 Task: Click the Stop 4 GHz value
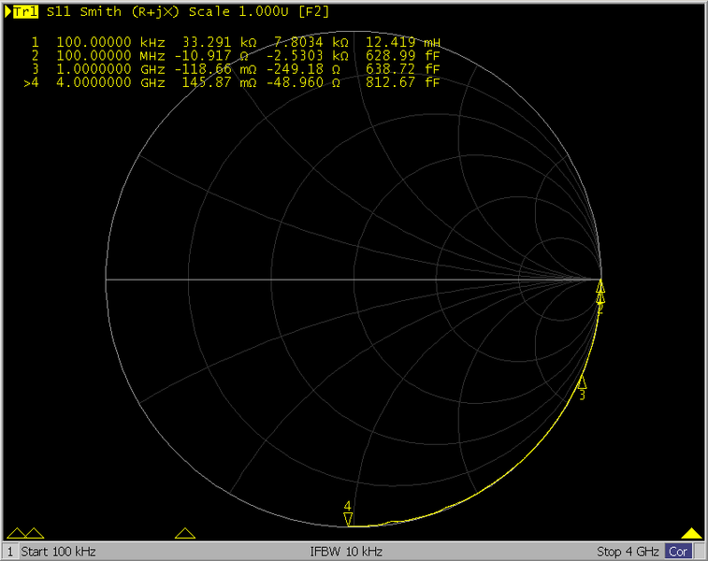[628, 552]
